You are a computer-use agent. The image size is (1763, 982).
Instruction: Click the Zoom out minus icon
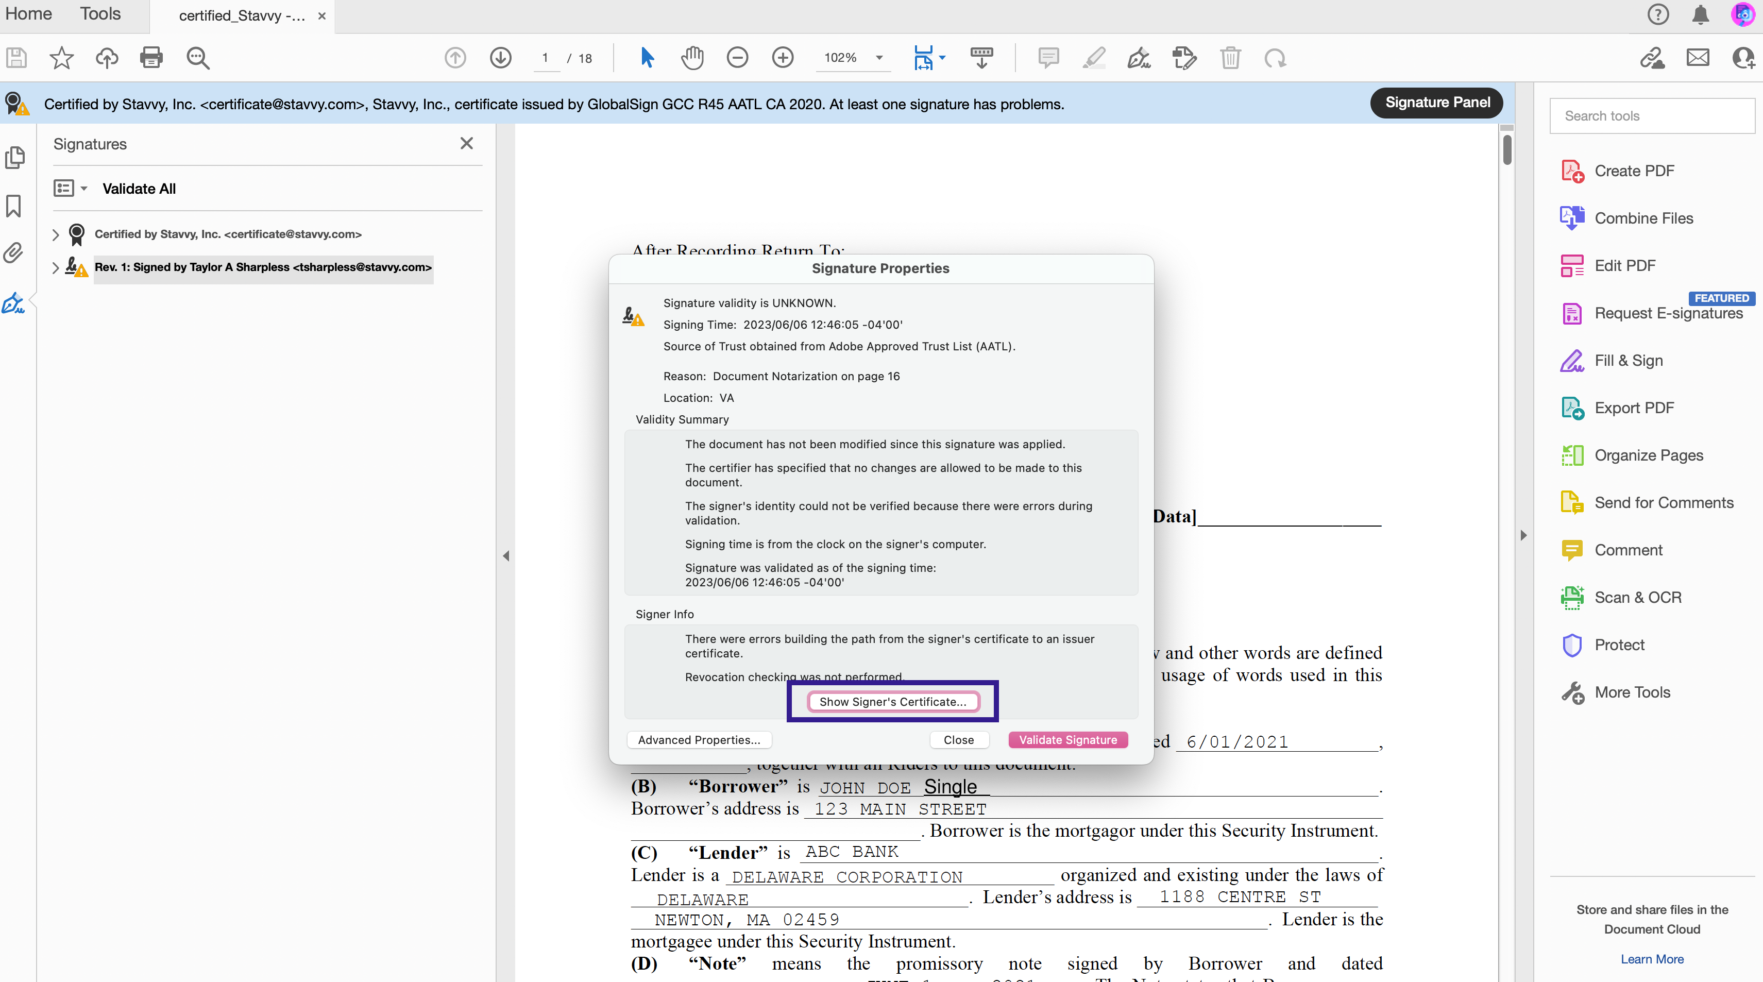[x=737, y=58]
